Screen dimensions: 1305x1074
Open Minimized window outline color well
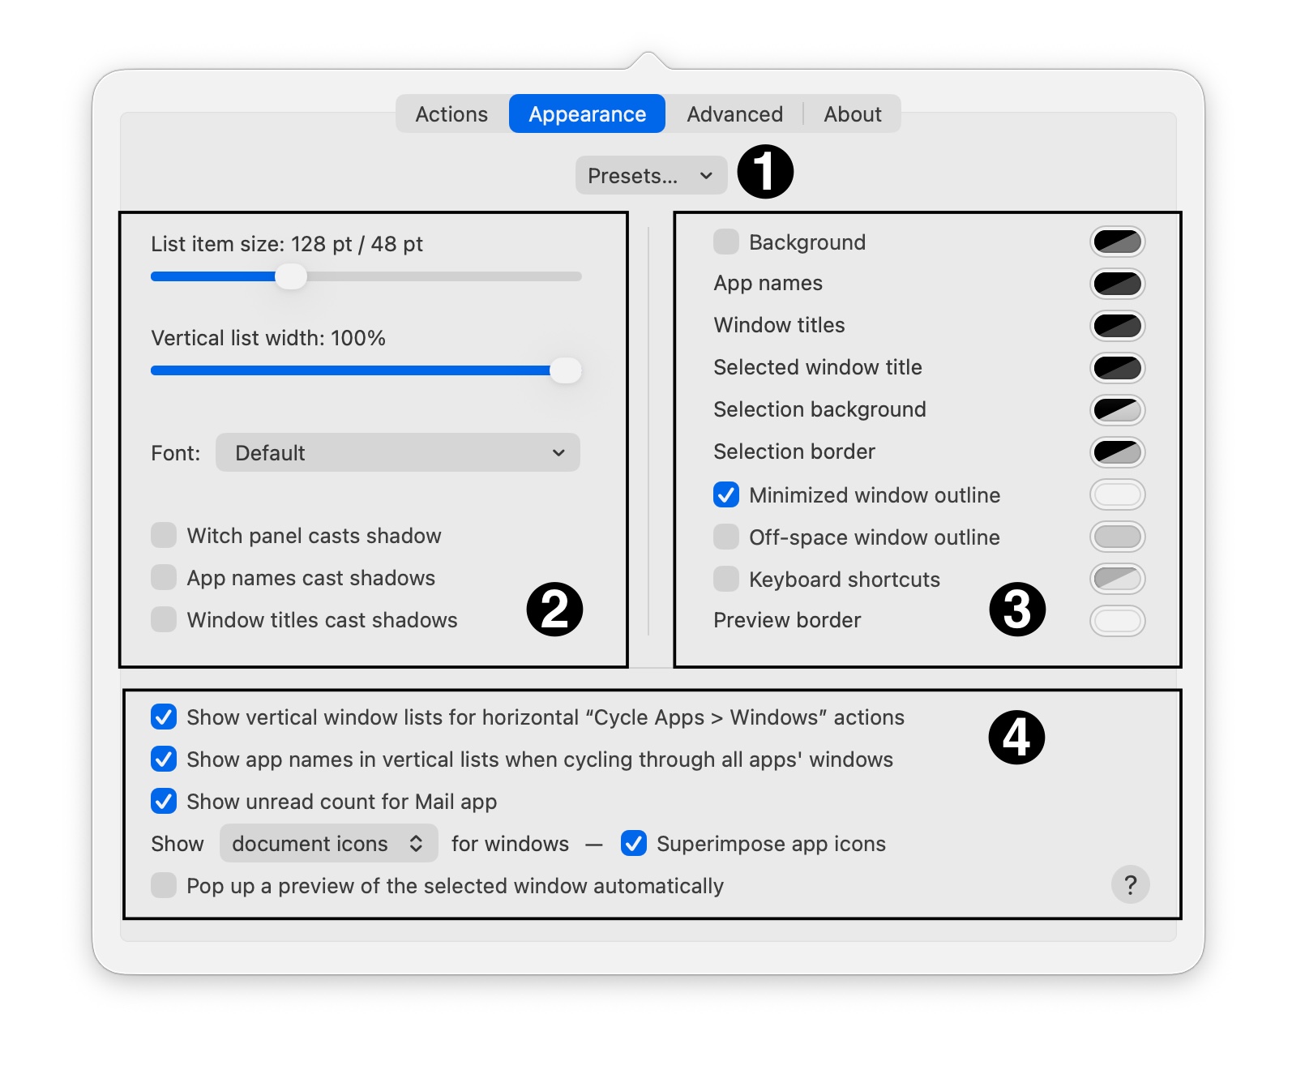(x=1117, y=494)
